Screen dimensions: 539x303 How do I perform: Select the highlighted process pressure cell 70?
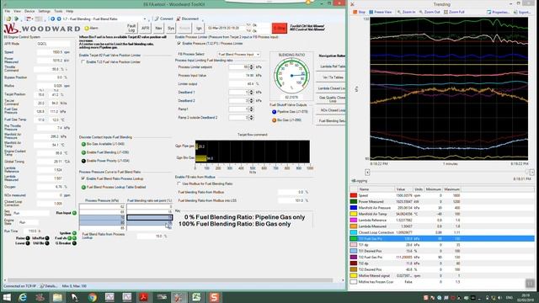point(102,217)
